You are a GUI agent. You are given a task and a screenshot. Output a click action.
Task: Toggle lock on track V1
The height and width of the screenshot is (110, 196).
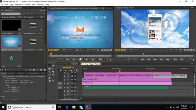point(65,83)
